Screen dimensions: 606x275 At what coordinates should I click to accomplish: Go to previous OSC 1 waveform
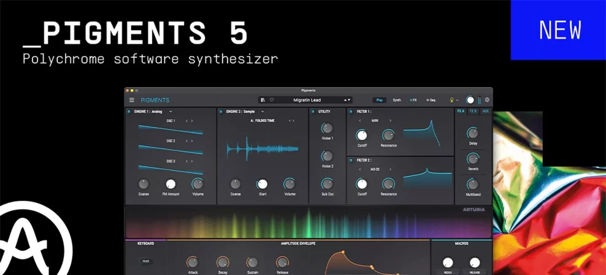[x=186, y=121]
